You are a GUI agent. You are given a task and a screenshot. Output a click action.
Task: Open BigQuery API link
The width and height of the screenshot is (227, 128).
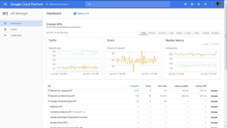click(x=56, y=107)
